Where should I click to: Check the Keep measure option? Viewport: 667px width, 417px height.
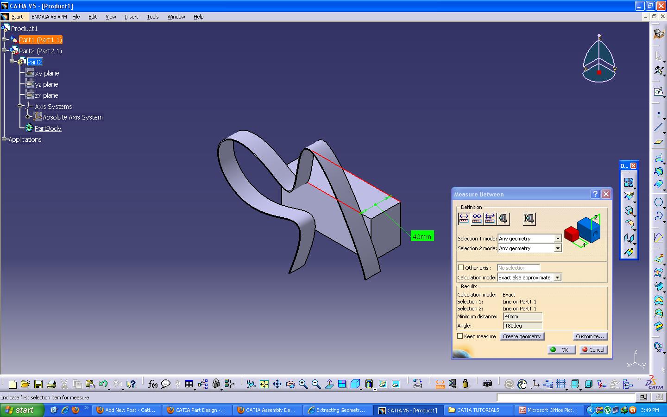(460, 336)
